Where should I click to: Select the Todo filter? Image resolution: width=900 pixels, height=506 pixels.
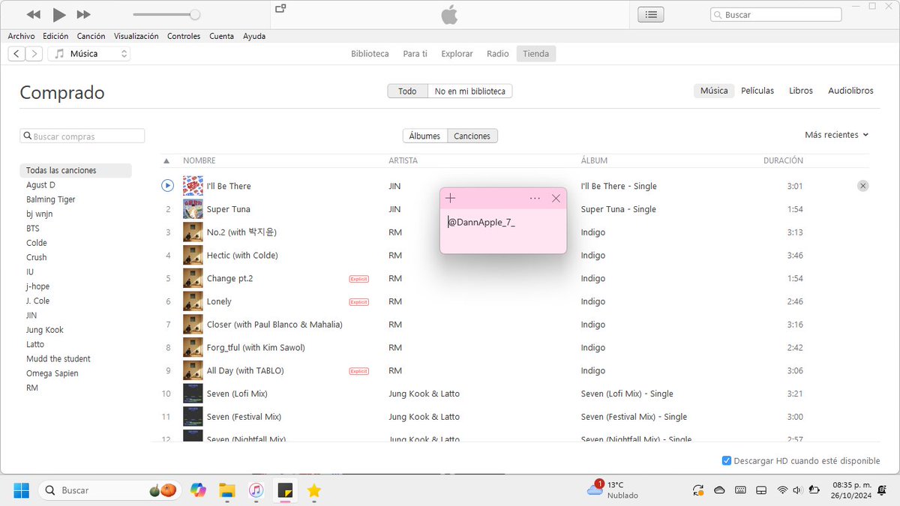407,91
